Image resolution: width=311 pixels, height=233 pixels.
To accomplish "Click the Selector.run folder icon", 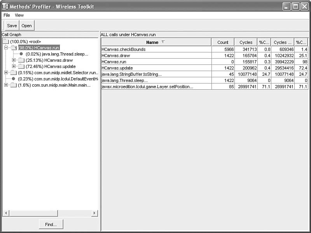I will (x=14, y=73).
